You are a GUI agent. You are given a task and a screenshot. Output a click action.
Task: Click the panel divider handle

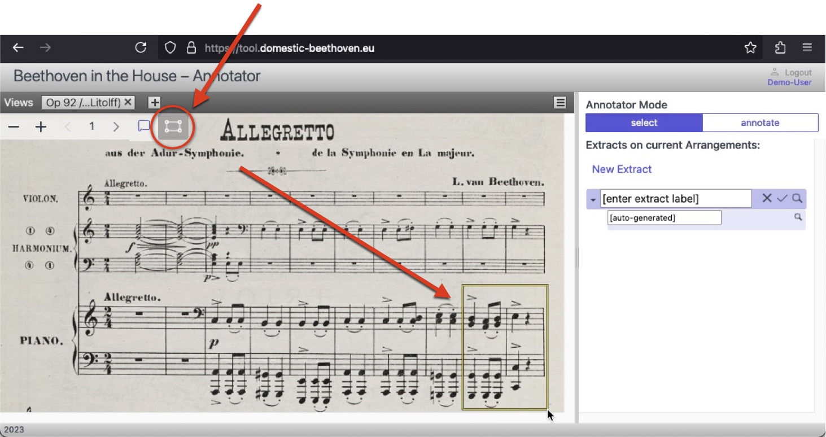coord(576,258)
